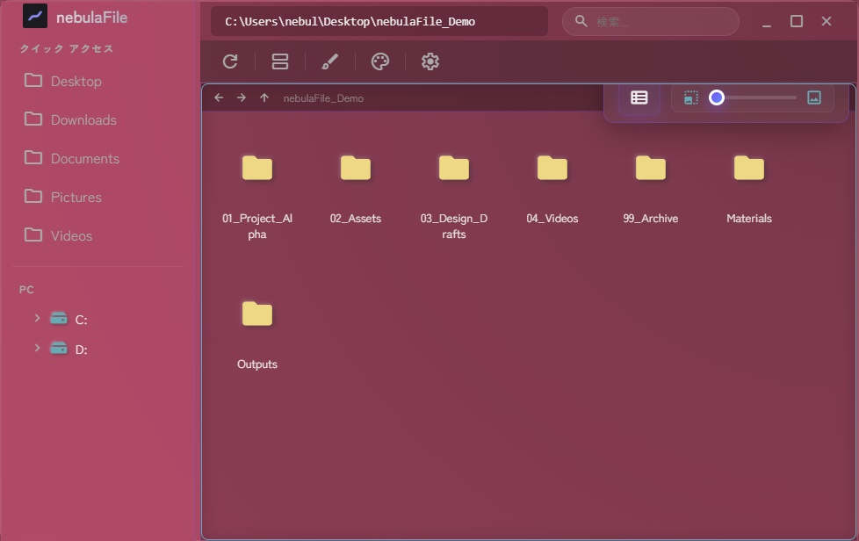Select the 99_Archive folder icon
The height and width of the screenshot is (541, 859).
650,168
